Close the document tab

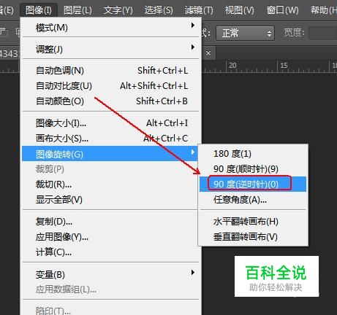coord(208,52)
